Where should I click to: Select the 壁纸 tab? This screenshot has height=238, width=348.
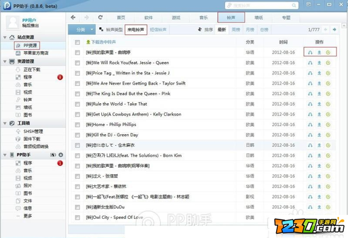coord(259,17)
